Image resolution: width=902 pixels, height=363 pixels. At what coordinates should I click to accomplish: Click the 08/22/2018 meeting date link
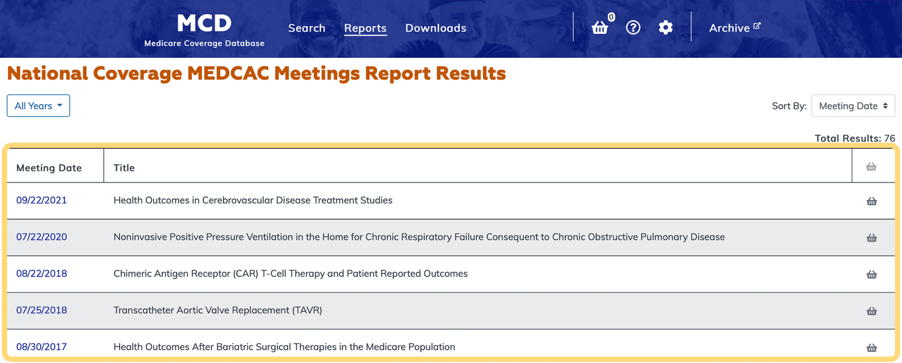[41, 273]
